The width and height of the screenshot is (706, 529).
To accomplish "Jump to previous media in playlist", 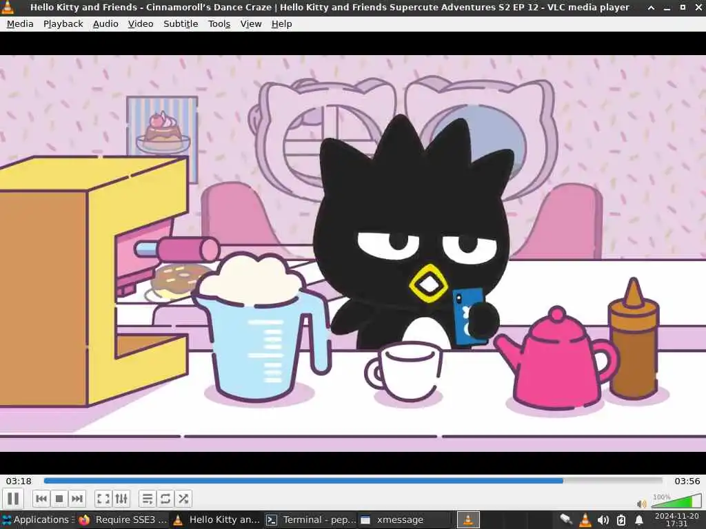I will (x=41, y=499).
